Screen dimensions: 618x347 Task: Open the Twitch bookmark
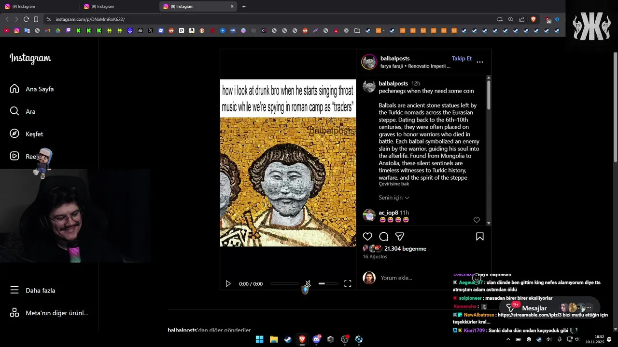tap(68, 30)
